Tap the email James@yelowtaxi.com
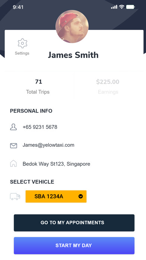Screen dimensions: 146x260 pos(48,145)
